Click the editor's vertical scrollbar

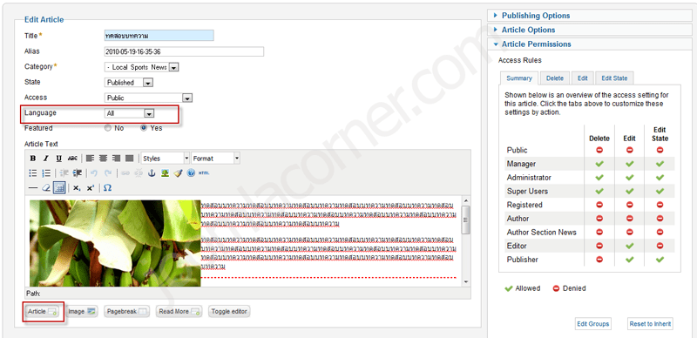466,241
